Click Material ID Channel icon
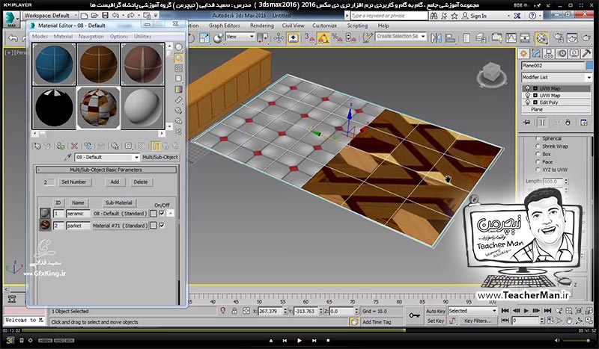Viewport: 599px width, 349px height. 129,146
